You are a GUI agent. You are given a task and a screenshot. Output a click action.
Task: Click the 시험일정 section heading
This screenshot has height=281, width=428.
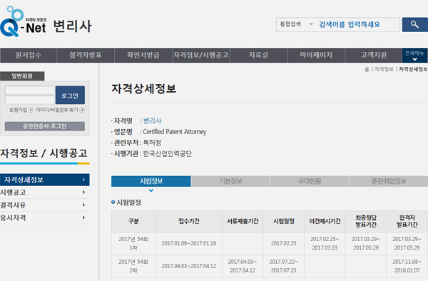click(x=128, y=203)
